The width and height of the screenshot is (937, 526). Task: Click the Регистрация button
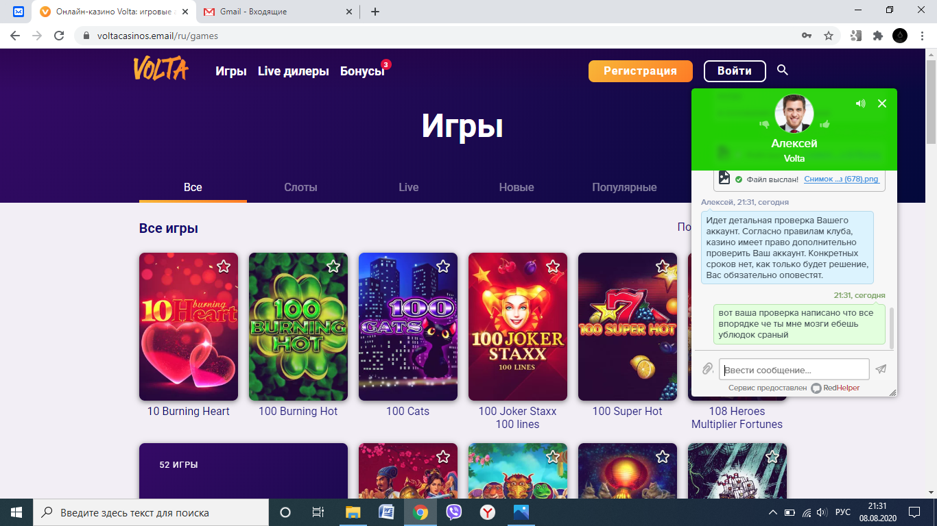pos(640,71)
